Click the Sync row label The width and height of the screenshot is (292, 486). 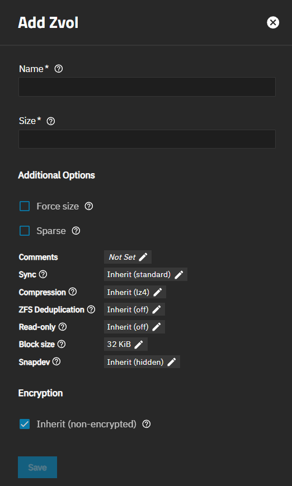pos(27,275)
